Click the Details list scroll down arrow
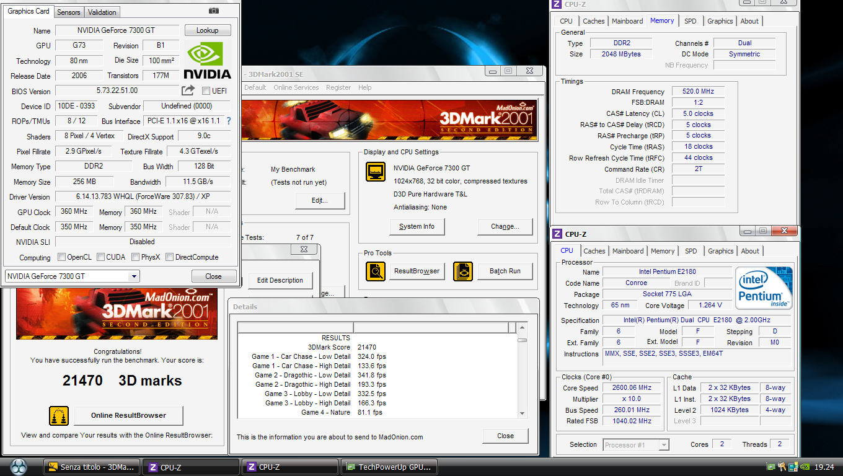 [522, 413]
